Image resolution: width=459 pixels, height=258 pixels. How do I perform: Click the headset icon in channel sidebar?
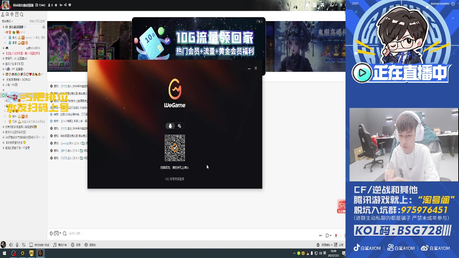pos(7,14)
